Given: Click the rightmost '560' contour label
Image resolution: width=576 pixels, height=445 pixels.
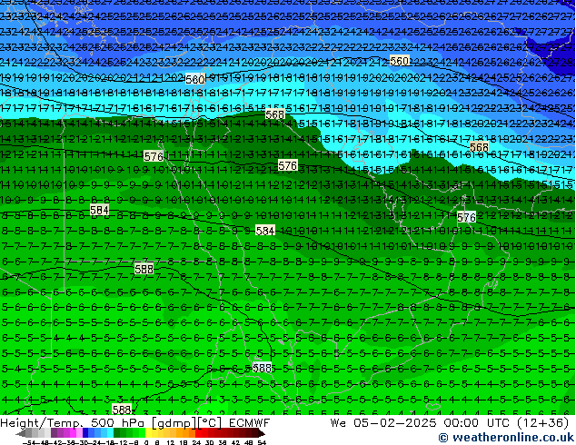Looking at the screenshot, I should pyautogui.click(x=400, y=61).
